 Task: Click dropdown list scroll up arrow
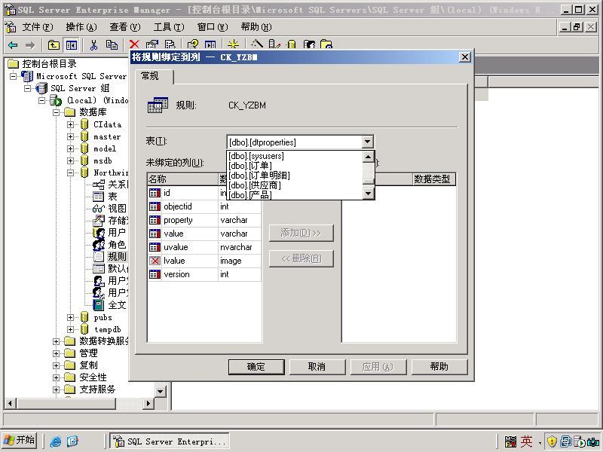click(369, 157)
